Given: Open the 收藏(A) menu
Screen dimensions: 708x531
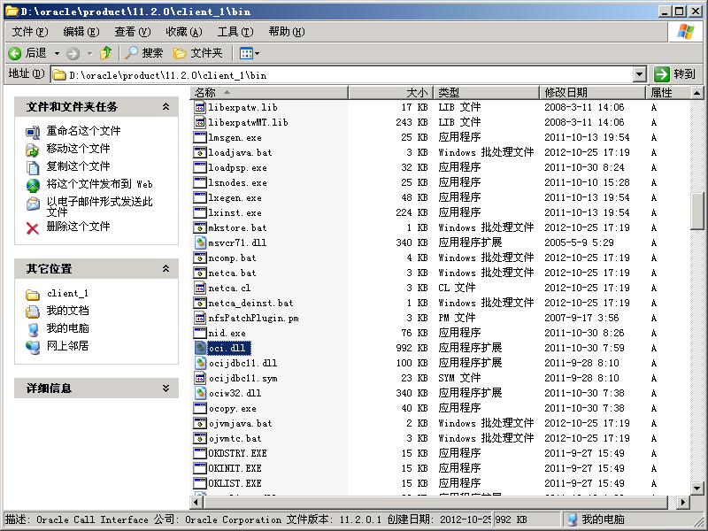Looking at the screenshot, I should point(184,32).
